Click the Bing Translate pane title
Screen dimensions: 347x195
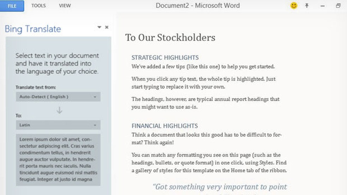pos(33,29)
